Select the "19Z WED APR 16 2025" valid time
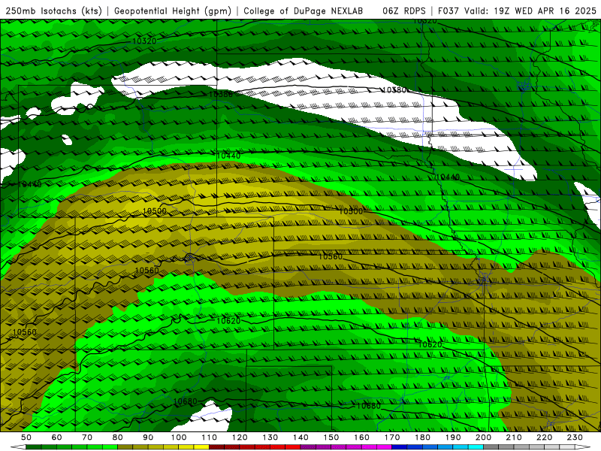This screenshot has width=601, height=451. [x=545, y=11]
